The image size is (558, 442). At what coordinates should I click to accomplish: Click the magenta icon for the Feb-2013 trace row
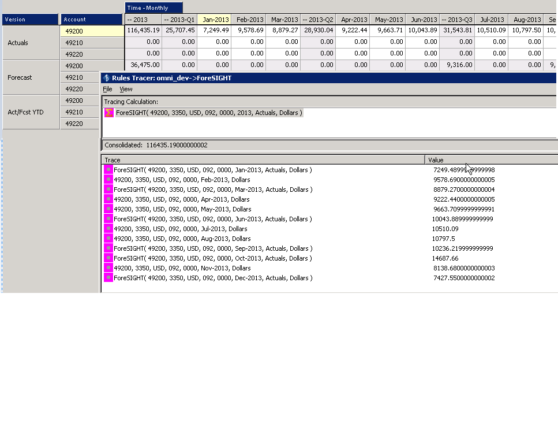[x=108, y=180]
